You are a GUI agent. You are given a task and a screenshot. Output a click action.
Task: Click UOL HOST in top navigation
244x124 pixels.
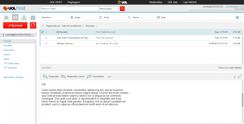[x=56, y=2]
